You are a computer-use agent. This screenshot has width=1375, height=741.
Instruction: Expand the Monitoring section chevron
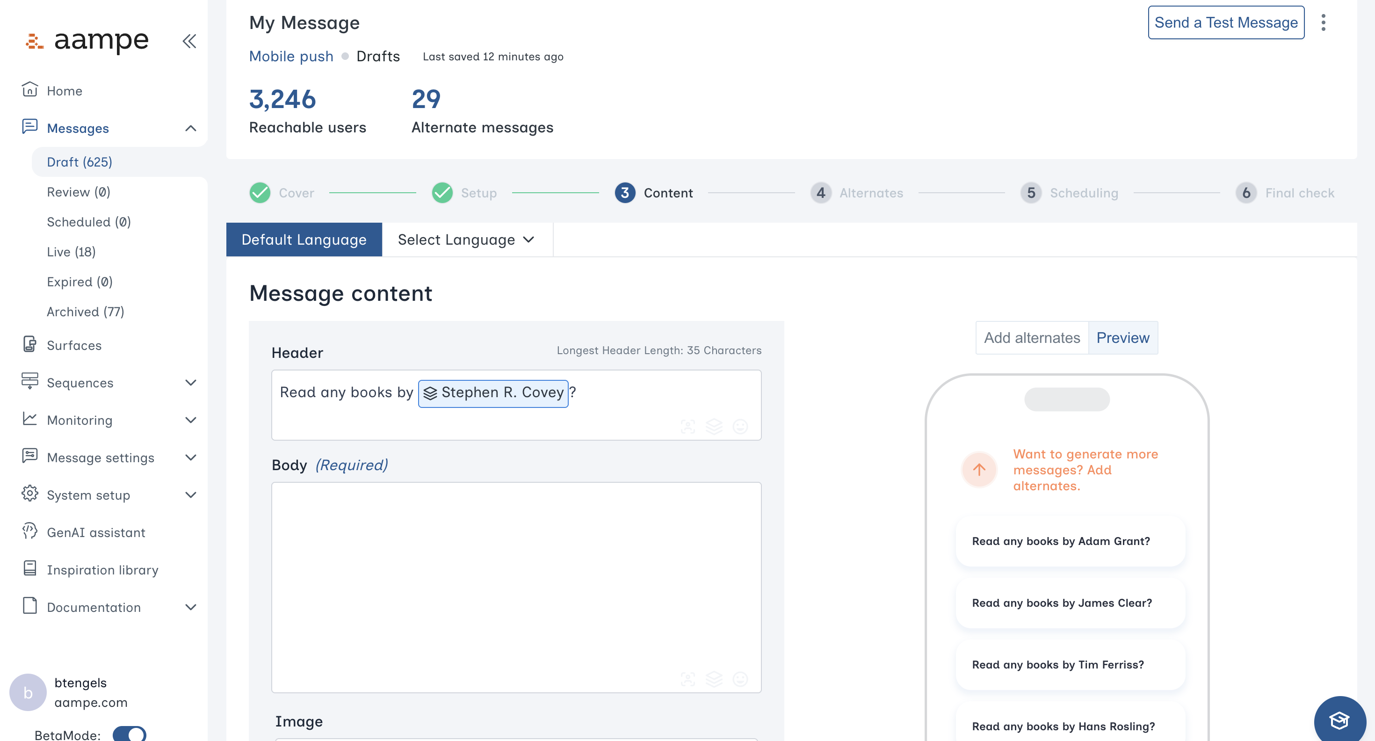pyautogui.click(x=190, y=420)
